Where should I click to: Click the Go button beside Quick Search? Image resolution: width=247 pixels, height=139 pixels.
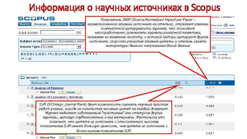tap(78, 32)
